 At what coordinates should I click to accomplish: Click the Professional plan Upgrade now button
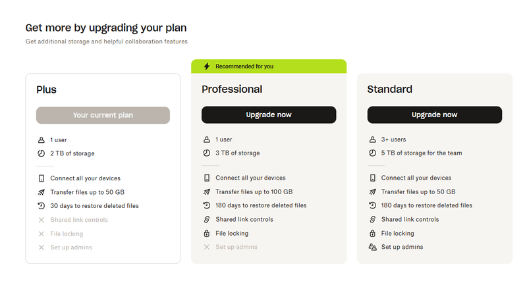coord(269,115)
